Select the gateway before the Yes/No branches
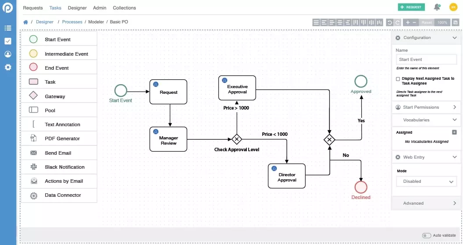Image resolution: width=463 pixels, height=245 pixels. [329, 140]
